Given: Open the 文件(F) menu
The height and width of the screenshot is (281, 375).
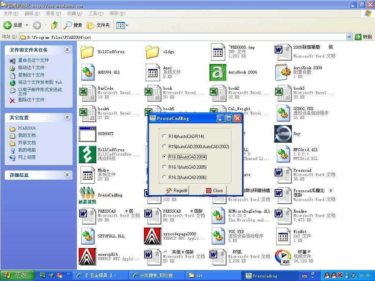Looking at the screenshot, I should pos(11,14).
